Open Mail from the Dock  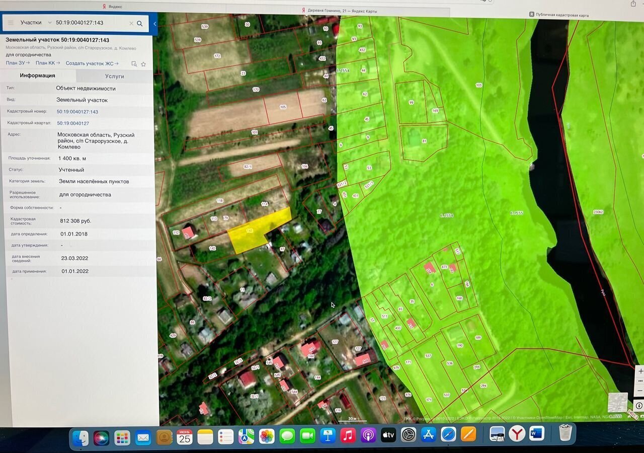pos(143,437)
